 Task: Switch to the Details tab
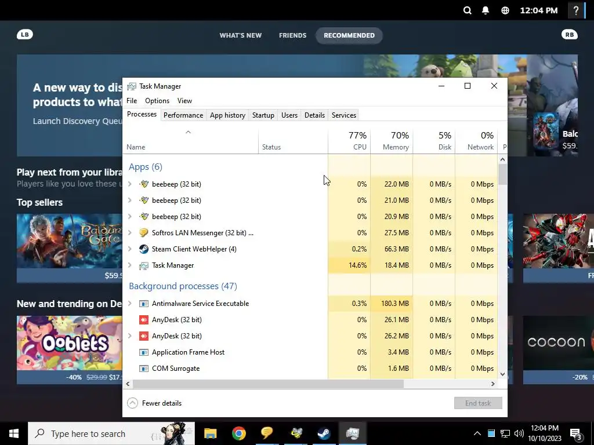point(314,115)
